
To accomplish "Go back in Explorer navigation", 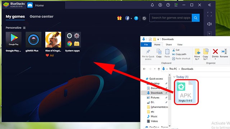I will 144,69.
